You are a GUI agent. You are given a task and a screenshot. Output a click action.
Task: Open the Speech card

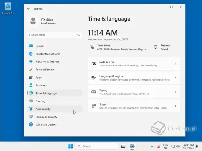(x=134, y=106)
